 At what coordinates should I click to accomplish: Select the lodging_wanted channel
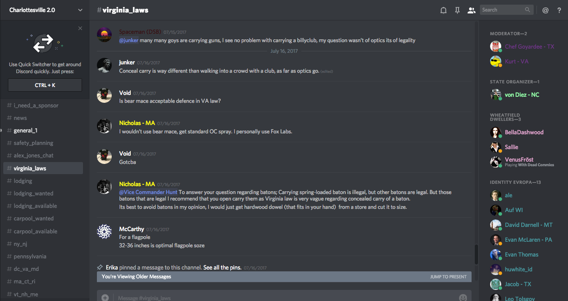pyautogui.click(x=33, y=194)
